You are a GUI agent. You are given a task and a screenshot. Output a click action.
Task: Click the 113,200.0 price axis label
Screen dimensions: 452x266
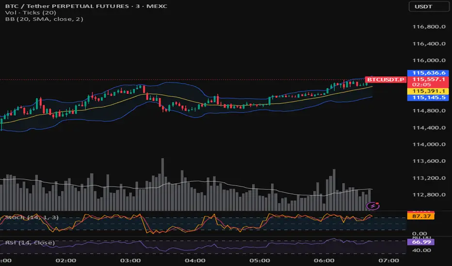pos(429,178)
